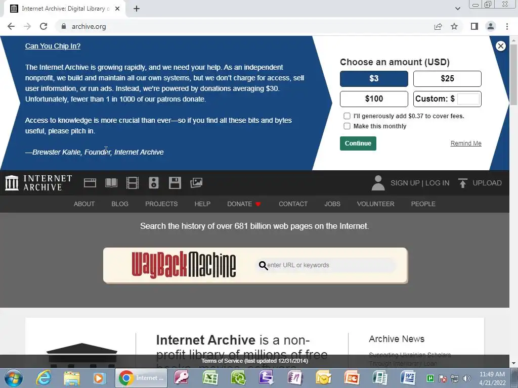The width and height of the screenshot is (518, 388).
Task: Select the $25 donation amount
Action: [x=447, y=78]
